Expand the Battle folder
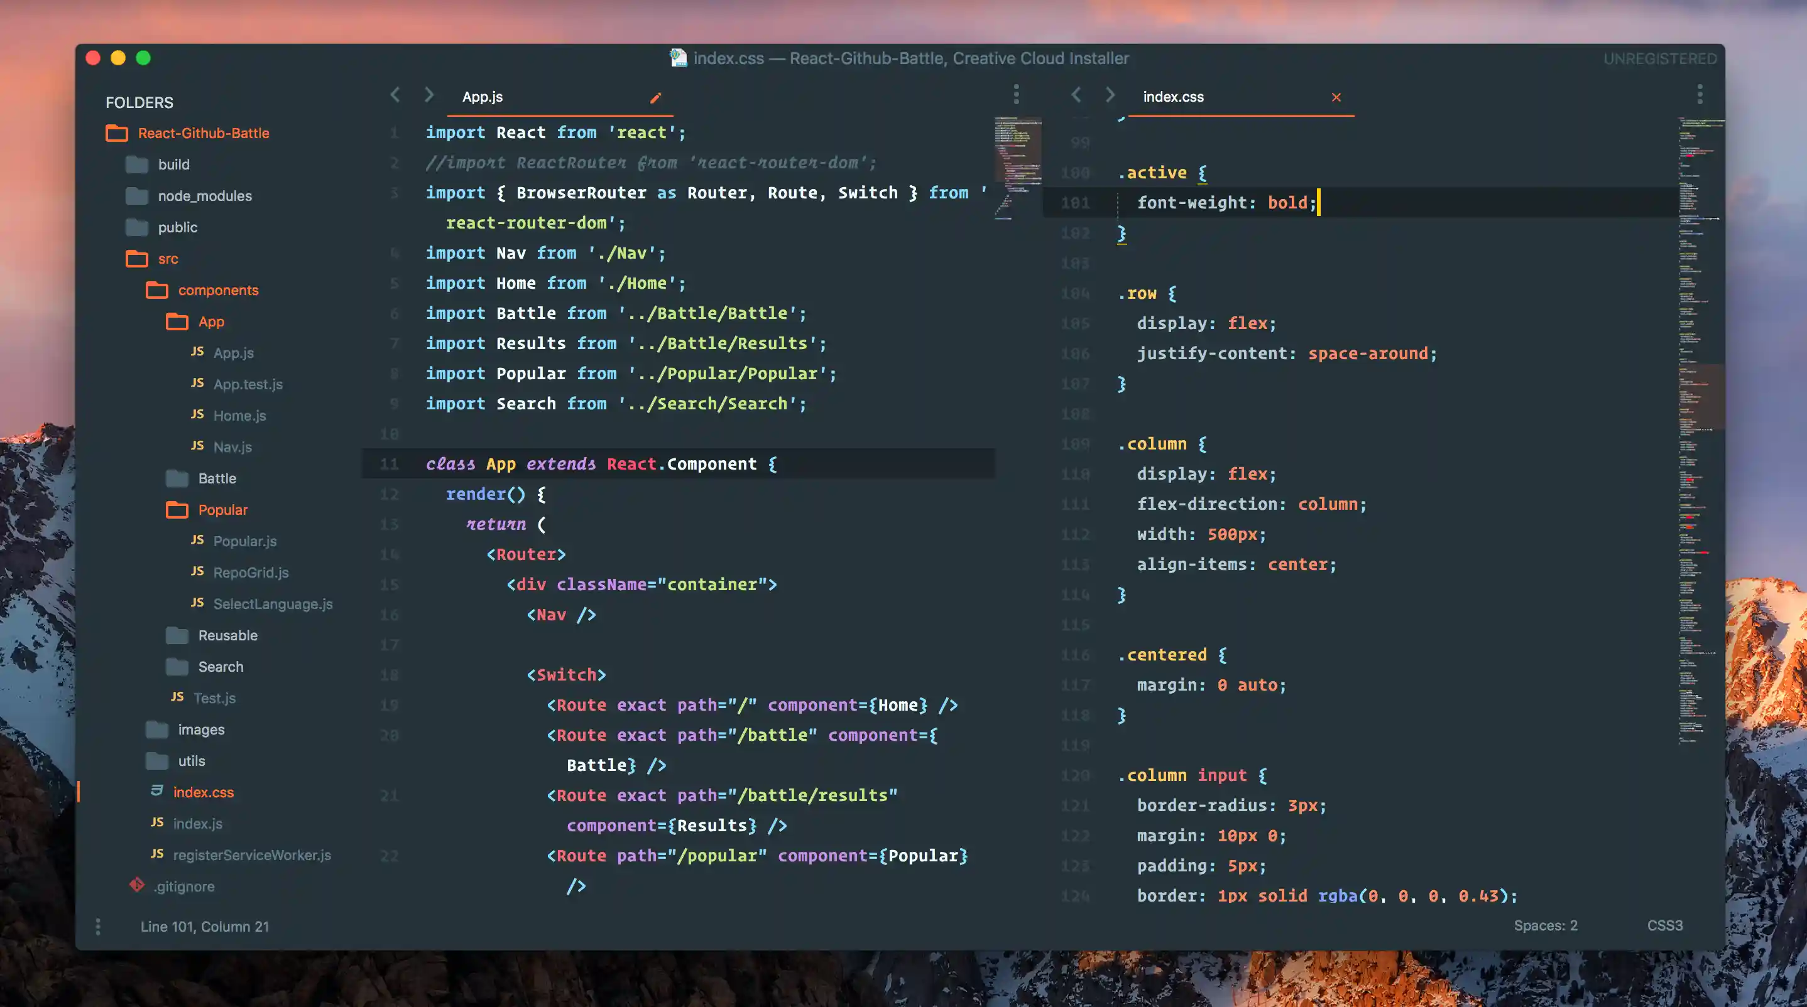This screenshot has height=1007, width=1807. coord(217,478)
